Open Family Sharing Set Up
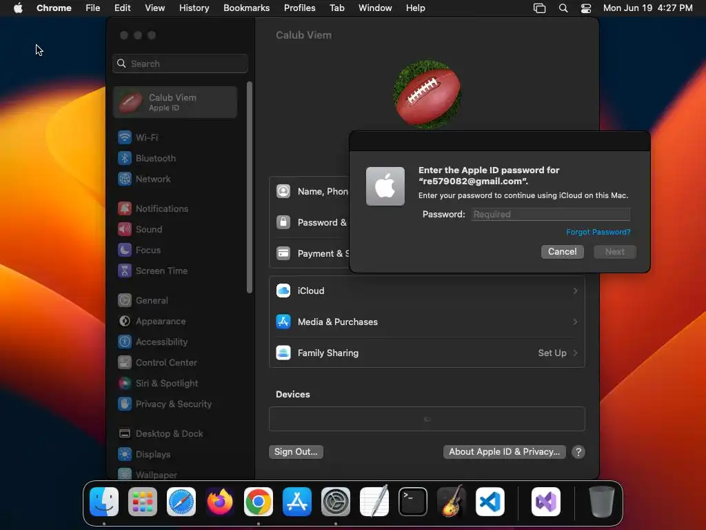 [x=557, y=353]
